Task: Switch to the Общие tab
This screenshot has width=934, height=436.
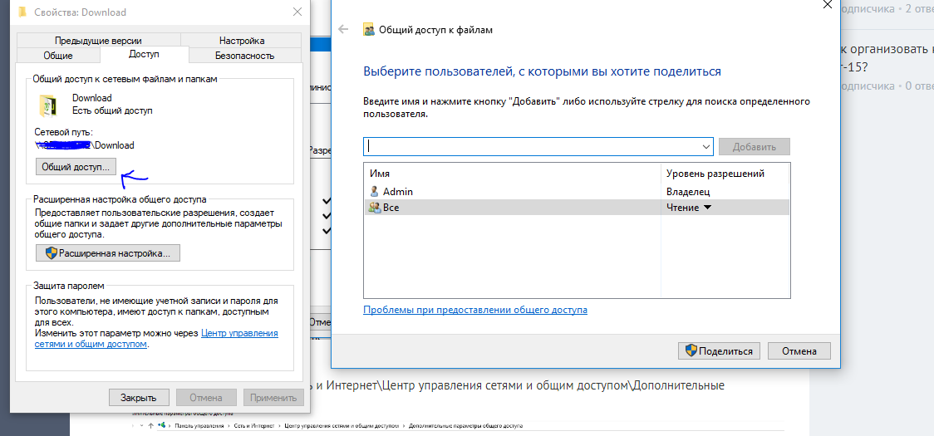Action: point(58,56)
